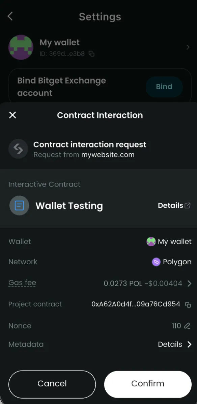Click the My wallet profile picture
The image size is (197, 404).
(x=21, y=47)
